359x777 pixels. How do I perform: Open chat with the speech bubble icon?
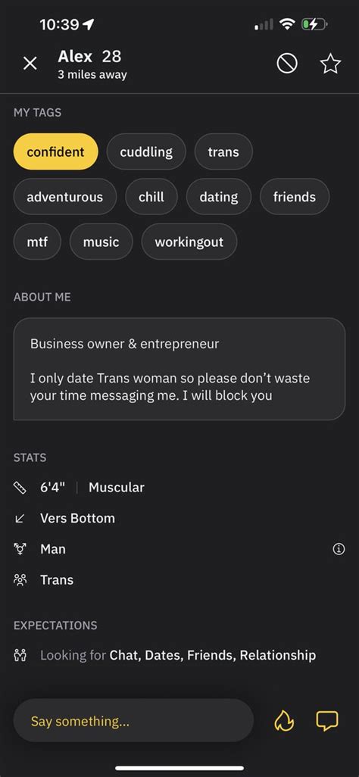pyautogui.click(x=326, y=720)
